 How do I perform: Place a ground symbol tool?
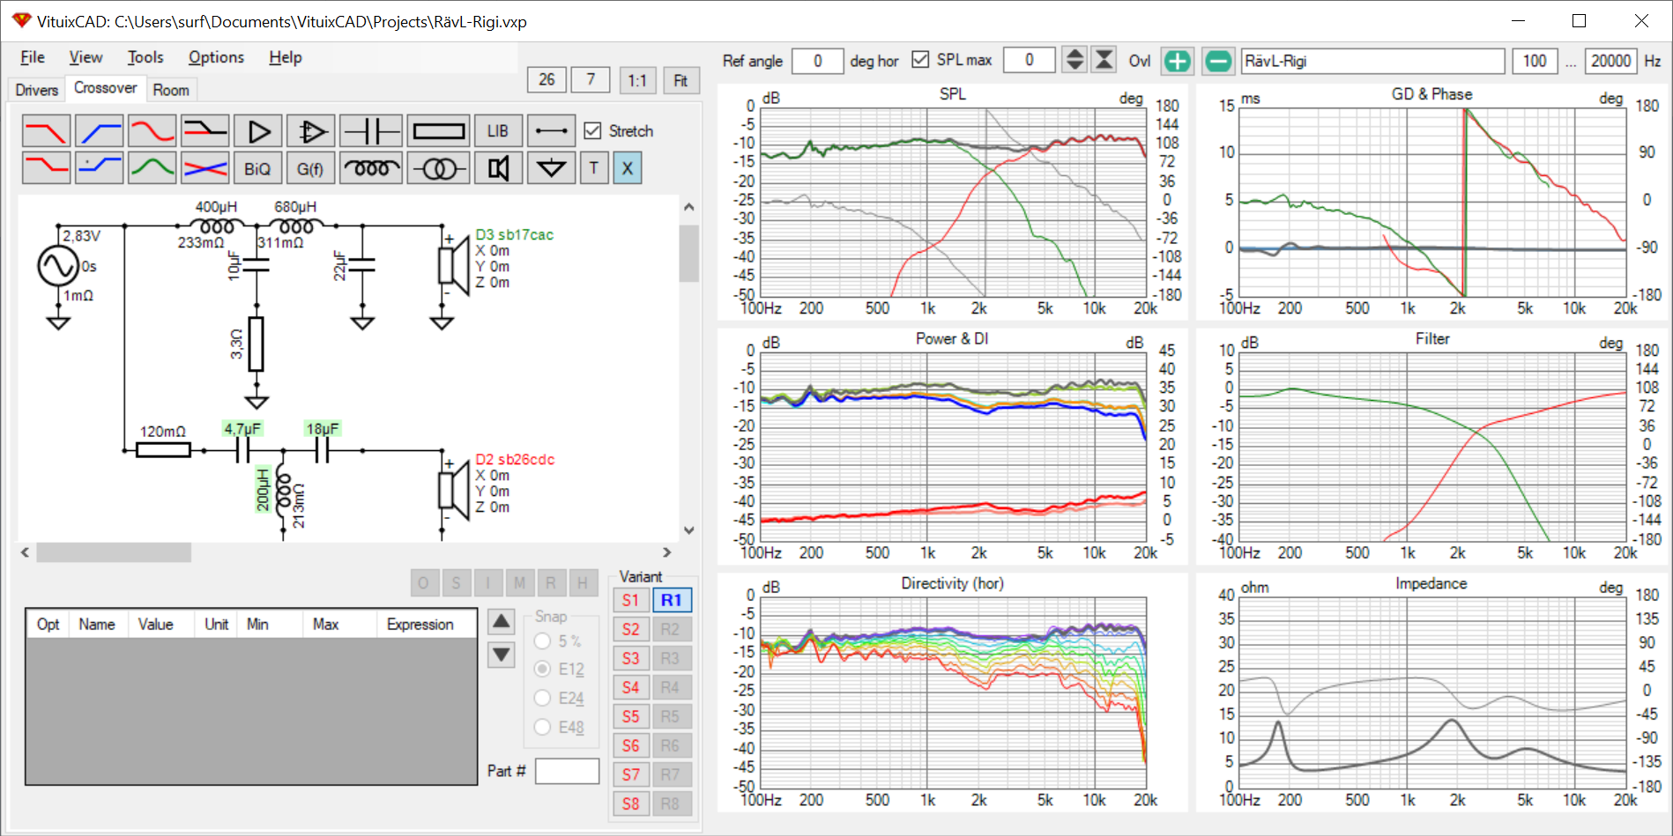pyautogui.click(x=551, y=168)
